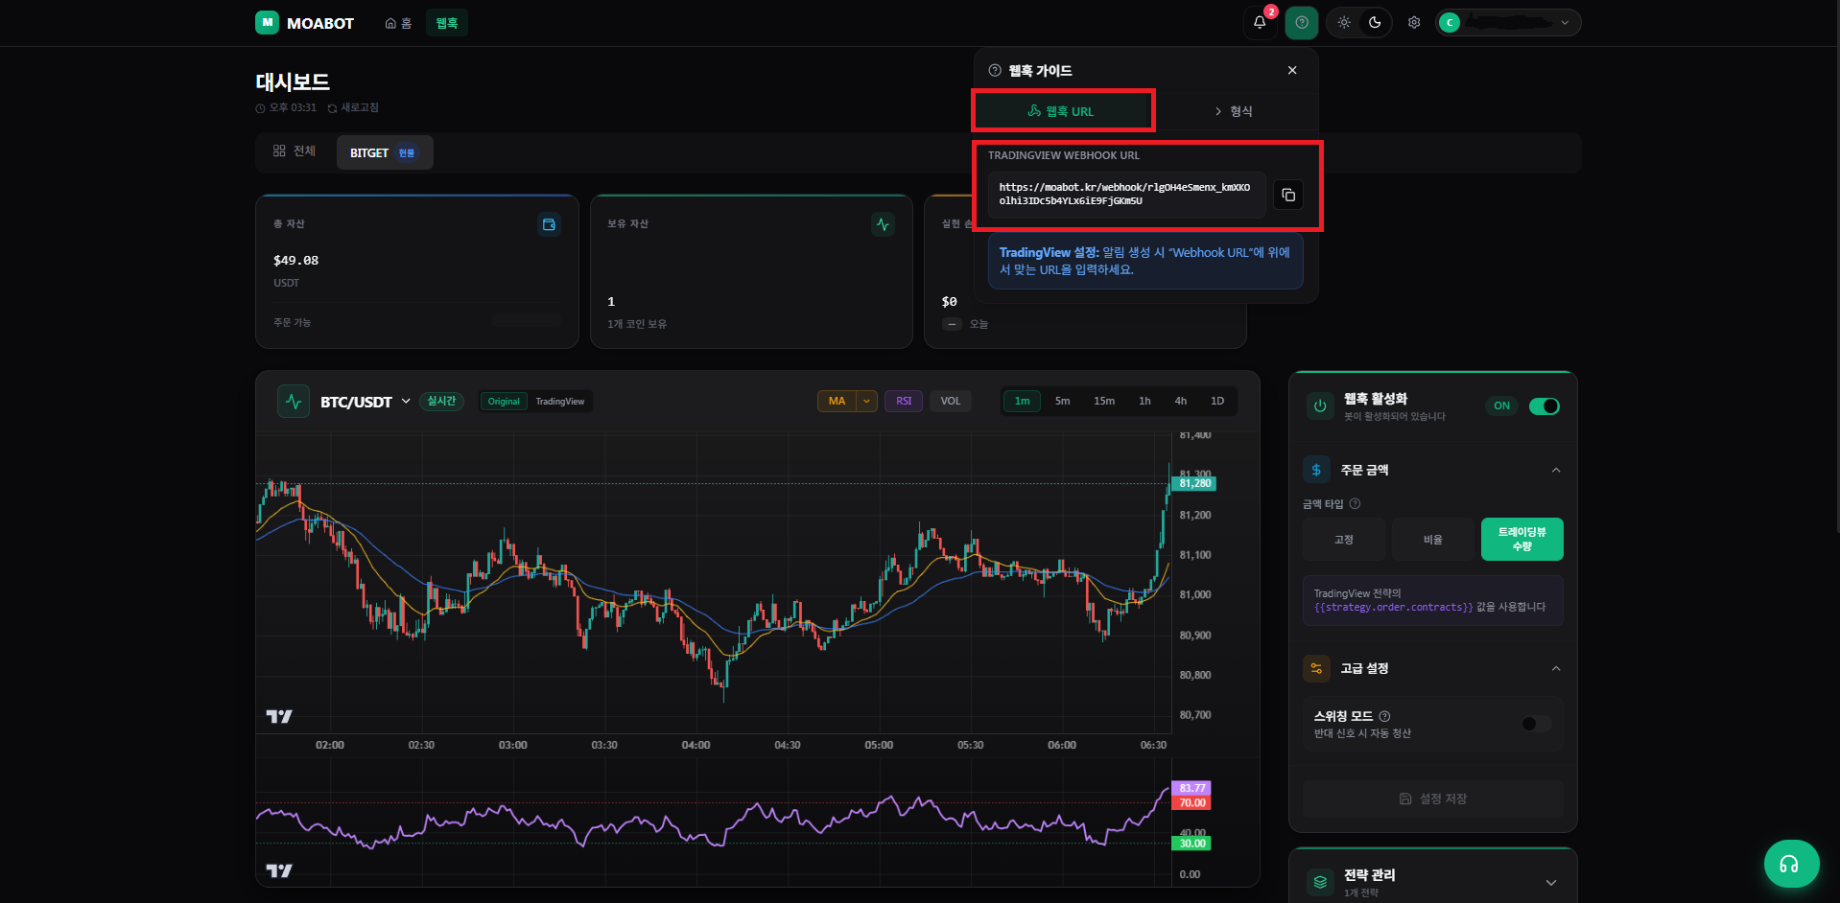This screenshot has width=1840, height=903.
Task: Click the dollar icon by 주문 금액
Action: 1316,470
